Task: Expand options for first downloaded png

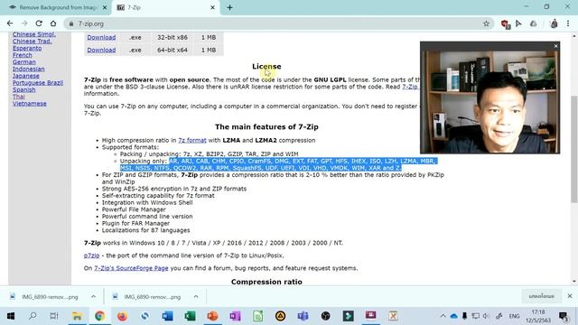Action: [93, 297]
